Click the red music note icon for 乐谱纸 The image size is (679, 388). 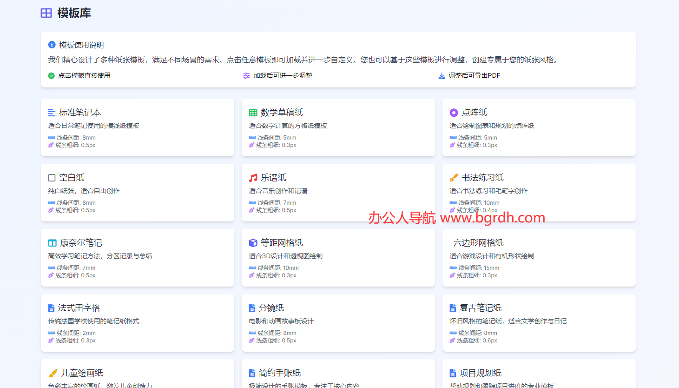point(253,178)
